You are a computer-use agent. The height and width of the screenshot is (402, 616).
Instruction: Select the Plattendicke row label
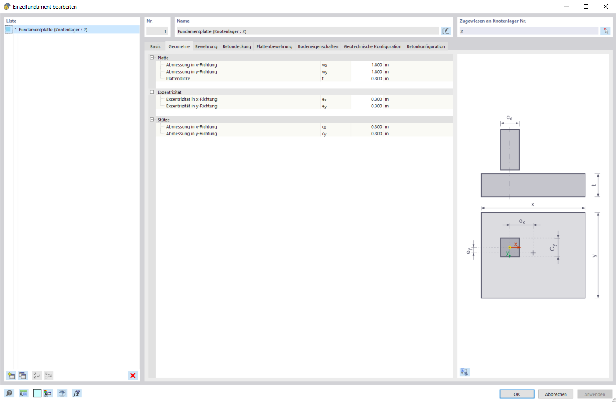point(178,79)
